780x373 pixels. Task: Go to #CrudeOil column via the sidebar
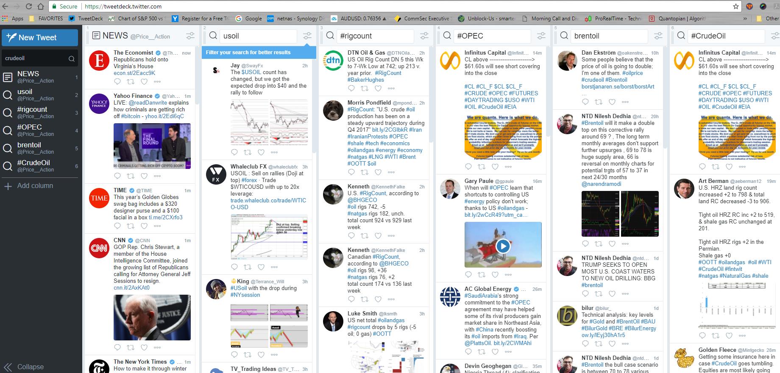[x=40, y=166]
